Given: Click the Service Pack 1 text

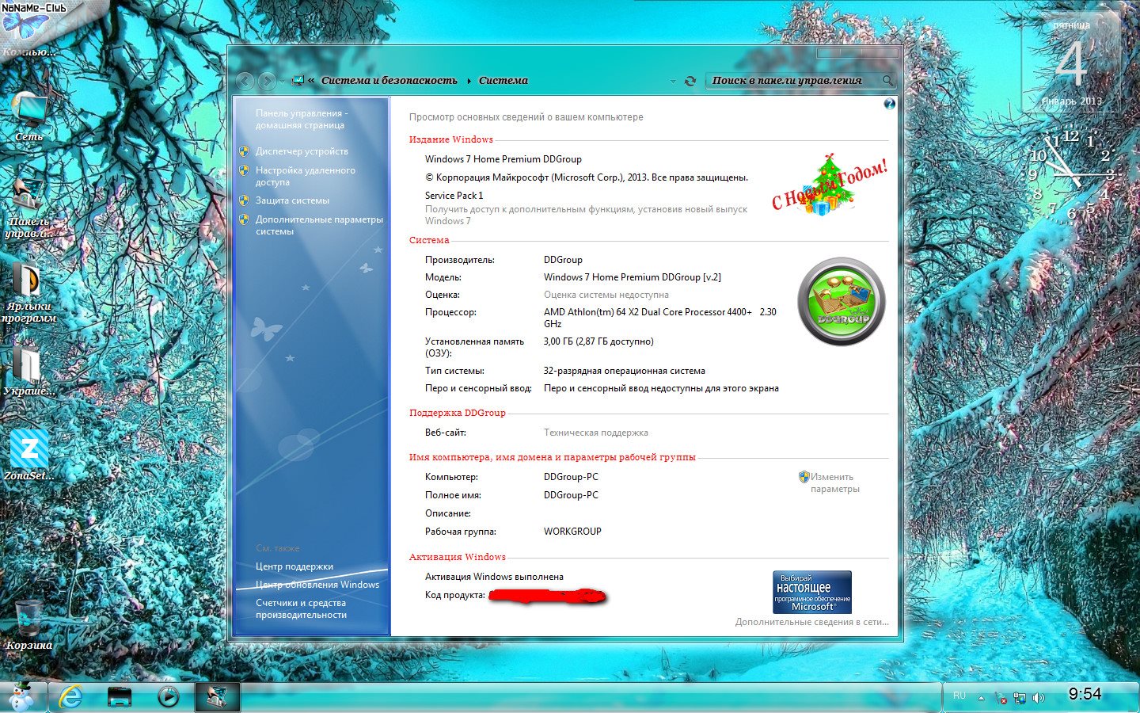Looking at the screenshot, I should [454, 196].
